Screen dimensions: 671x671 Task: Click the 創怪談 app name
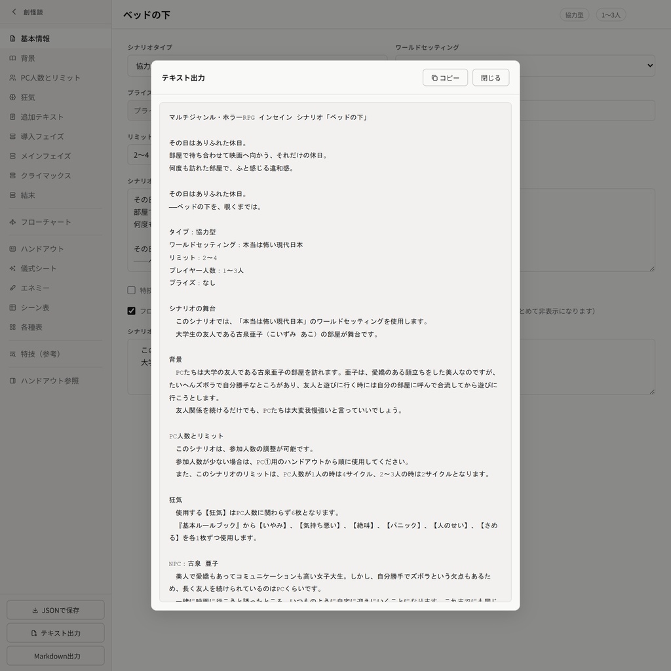point(33,12)
